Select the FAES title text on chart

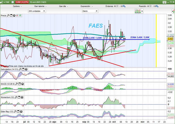click(x=96, y=26)
